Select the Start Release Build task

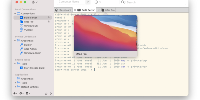coord(34,68)
